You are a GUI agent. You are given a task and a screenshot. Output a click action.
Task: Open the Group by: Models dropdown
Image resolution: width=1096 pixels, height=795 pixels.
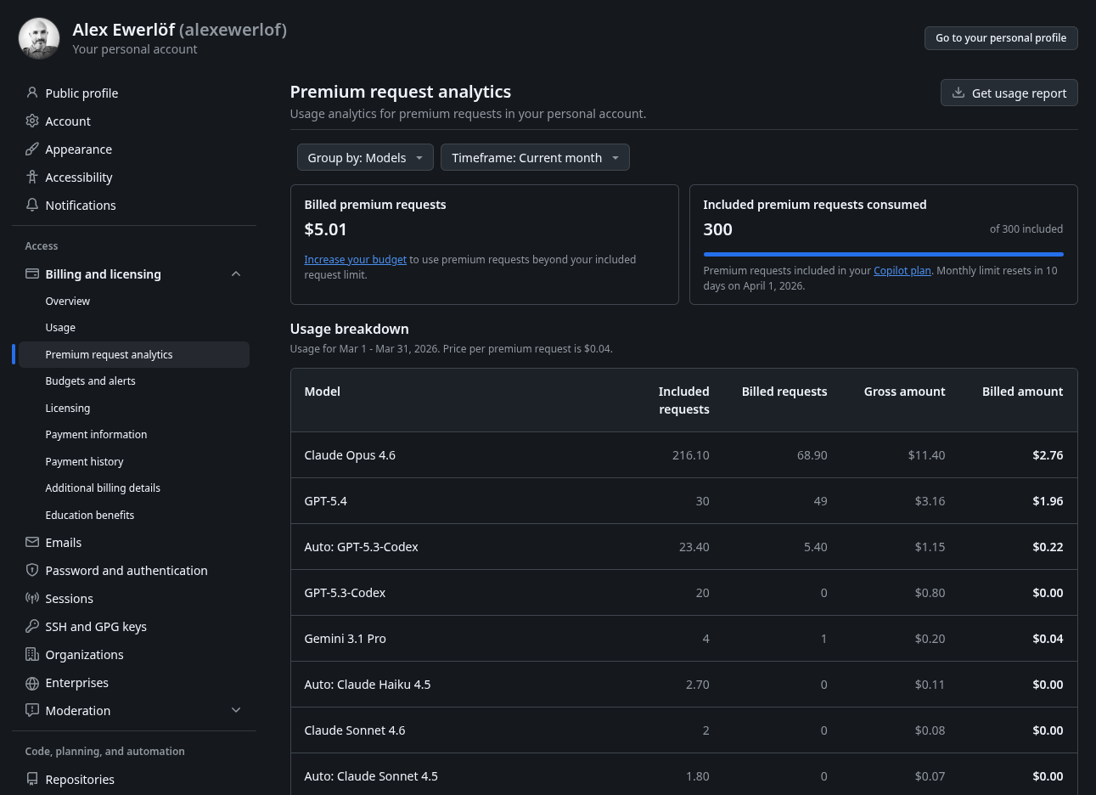[365, 157]
